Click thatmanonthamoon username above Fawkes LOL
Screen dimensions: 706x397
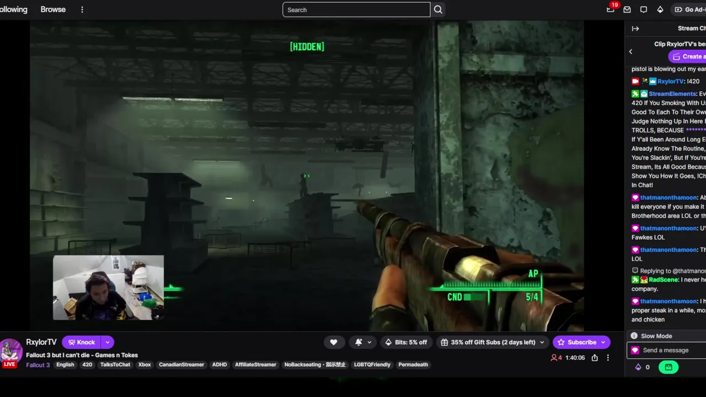pos(668,228)
